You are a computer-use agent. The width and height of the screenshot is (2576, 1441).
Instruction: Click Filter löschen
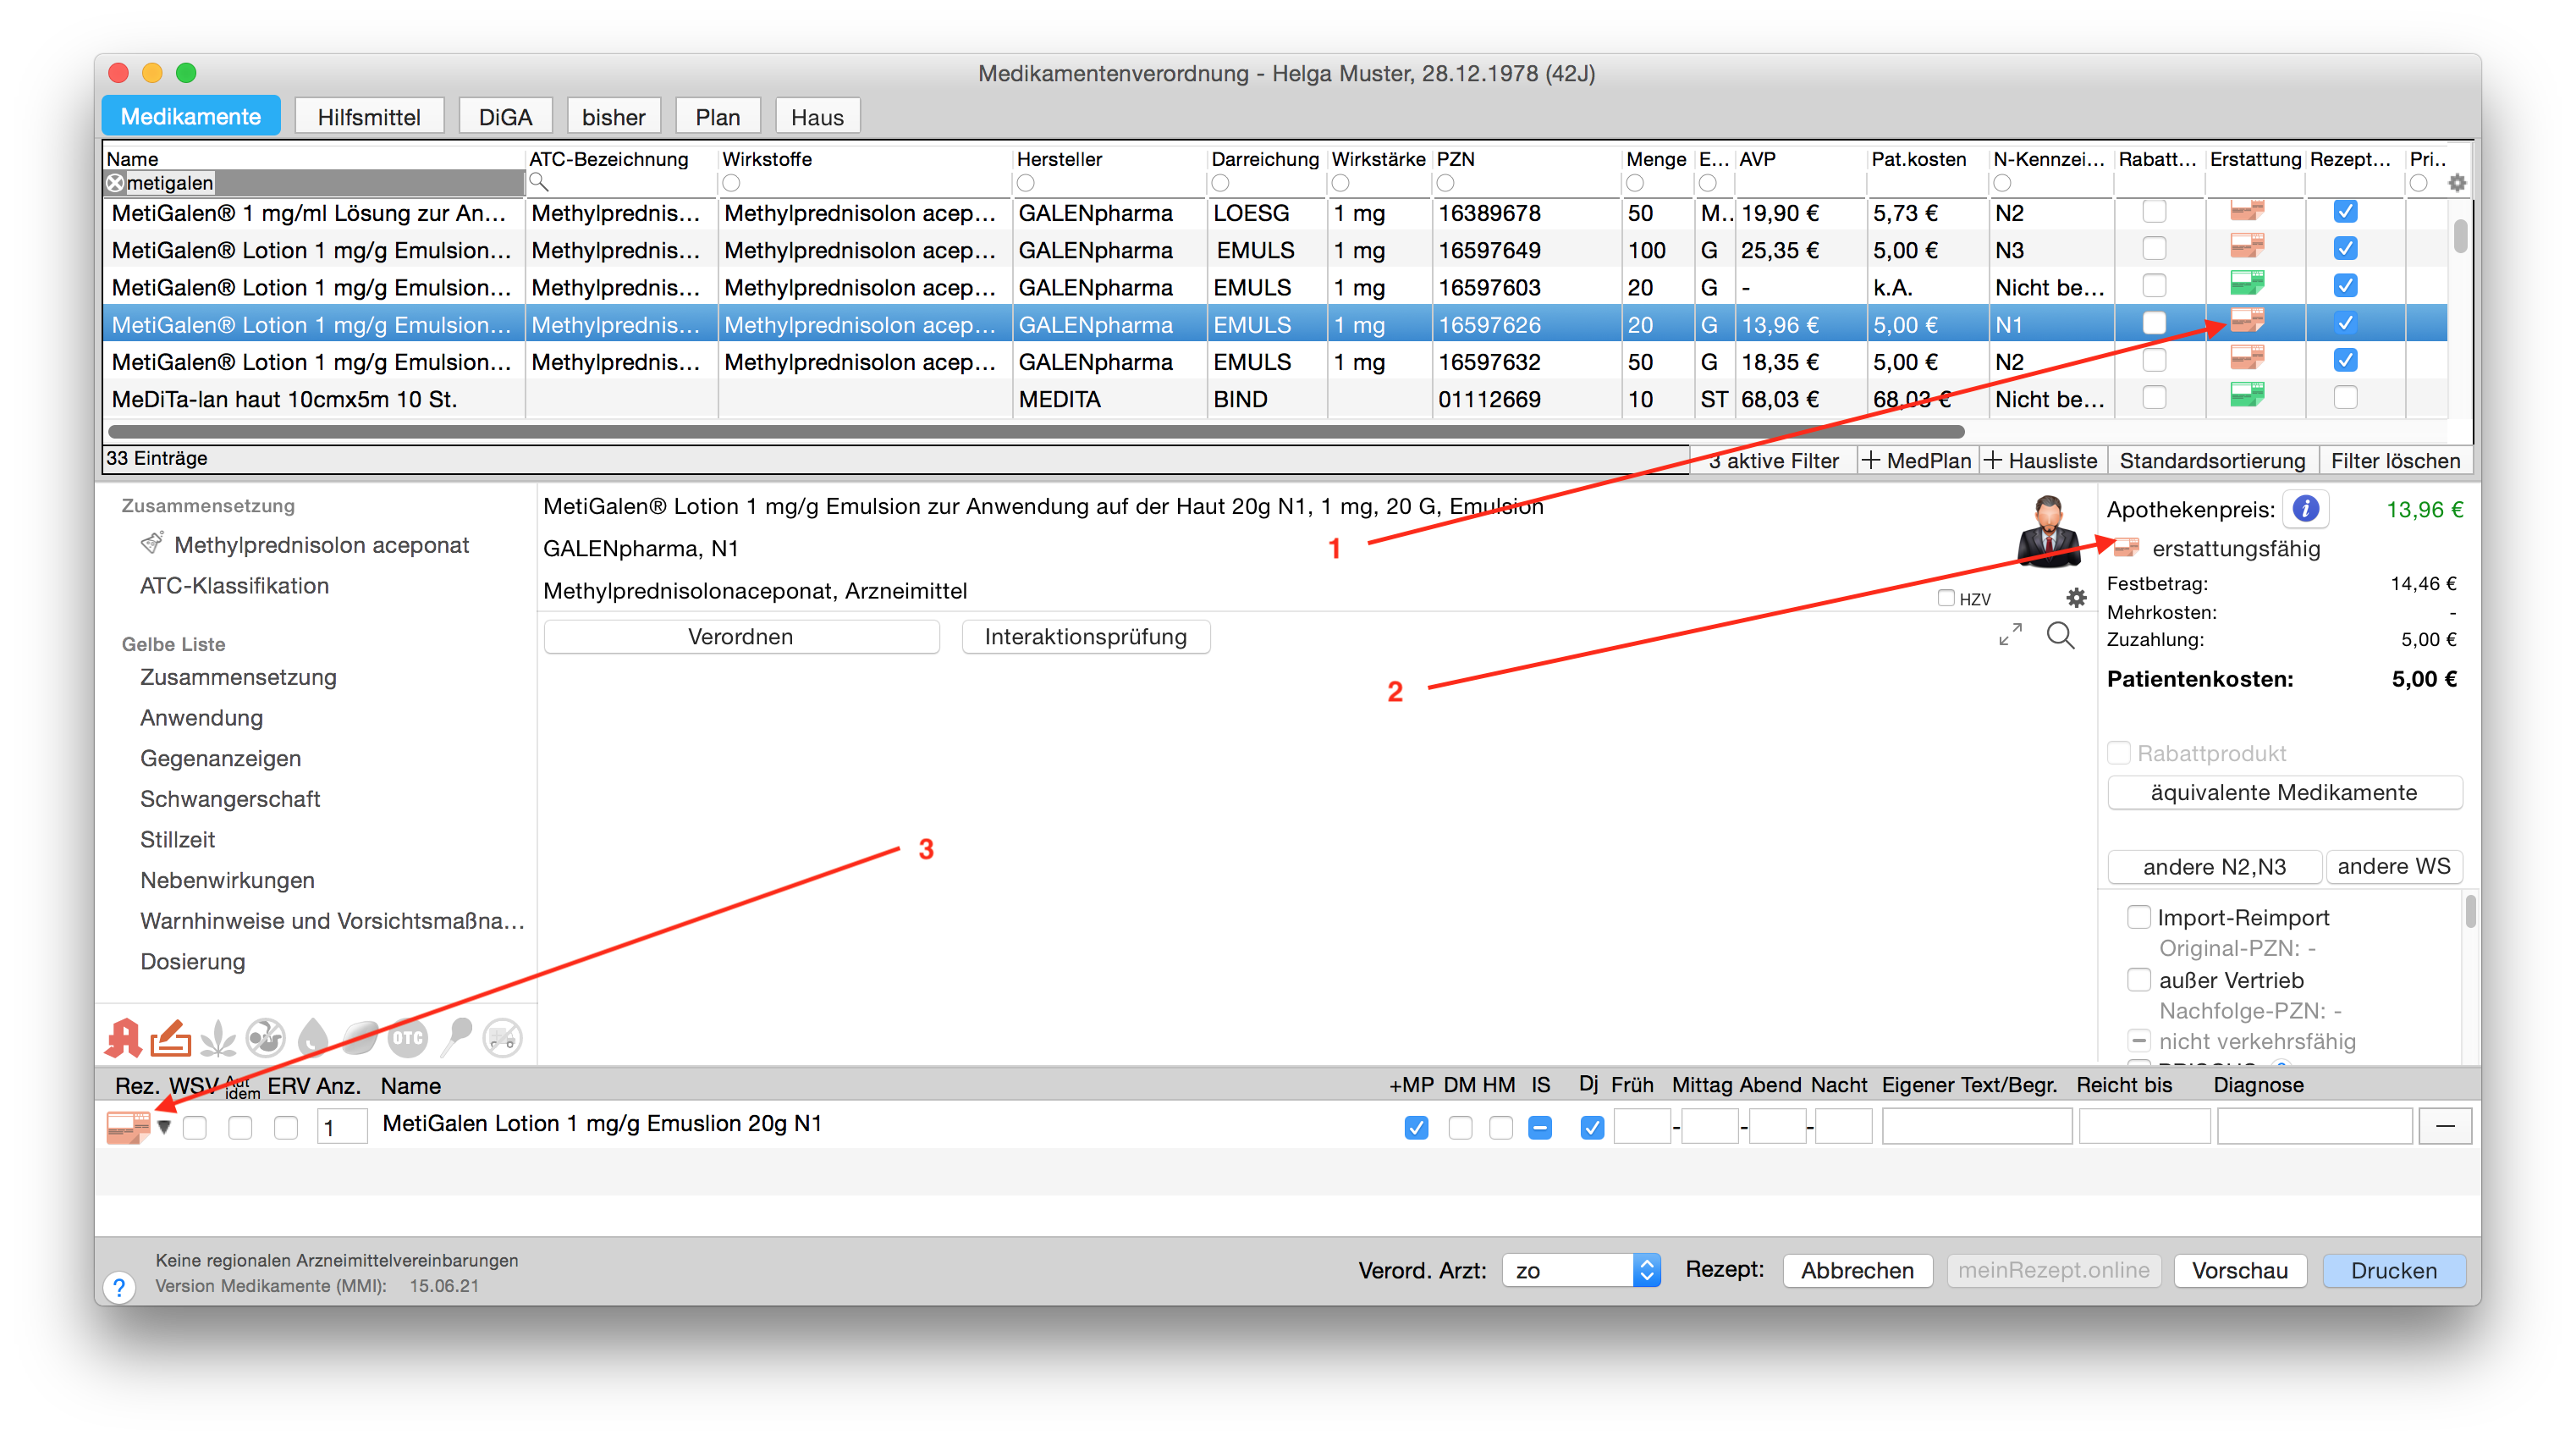point(2395,461)
